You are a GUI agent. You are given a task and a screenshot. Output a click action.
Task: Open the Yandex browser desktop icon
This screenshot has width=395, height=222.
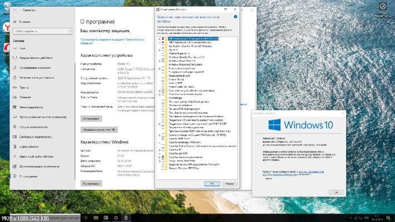6,27
